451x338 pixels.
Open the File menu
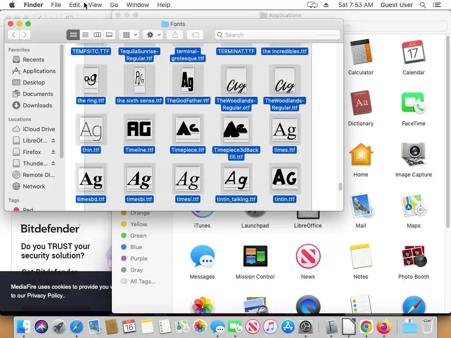(x=56, y=5)
